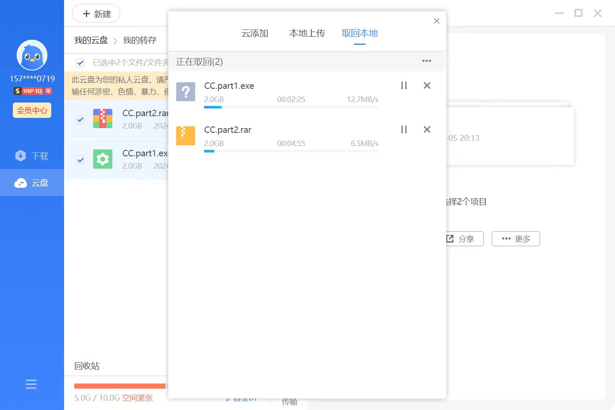Click the 空间紧张 storage warning text

[x=138, y=398]
